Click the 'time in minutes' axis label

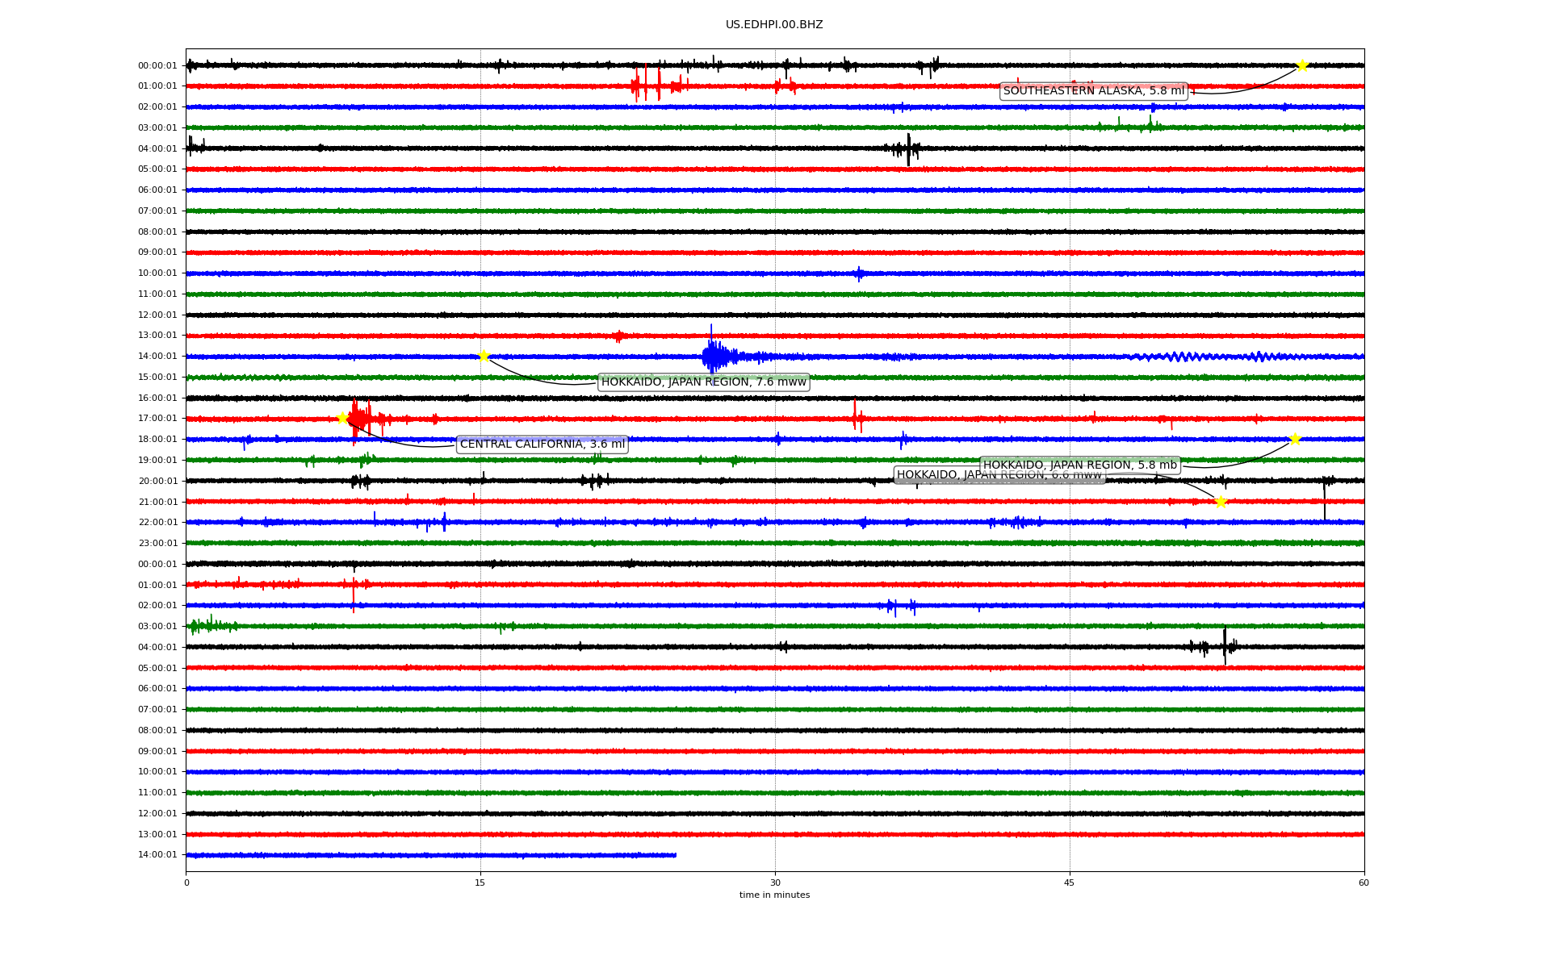774,895
